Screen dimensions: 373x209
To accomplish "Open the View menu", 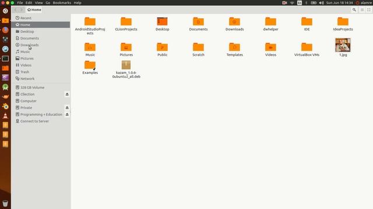I will coord(39,2).
